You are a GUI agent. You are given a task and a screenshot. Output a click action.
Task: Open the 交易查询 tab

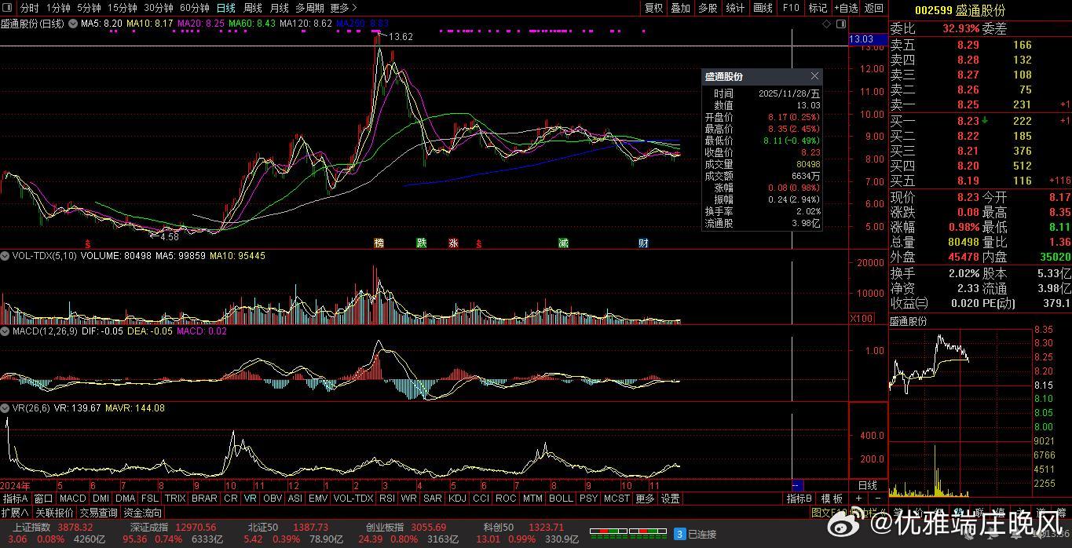98,513
